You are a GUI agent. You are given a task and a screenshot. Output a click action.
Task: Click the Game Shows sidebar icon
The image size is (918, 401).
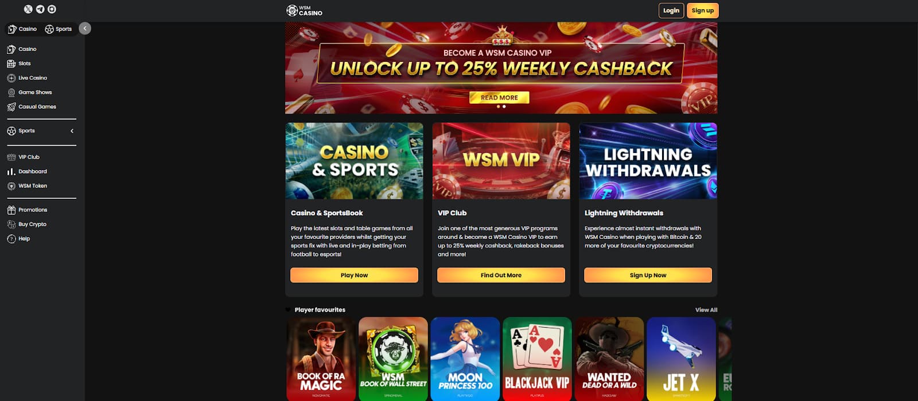(11, 92)
